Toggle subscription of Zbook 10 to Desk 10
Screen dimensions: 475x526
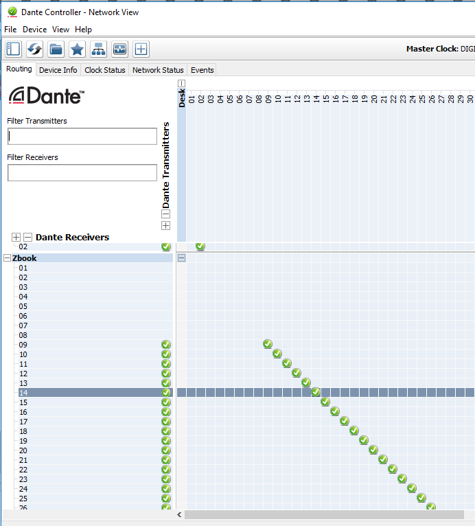point(277,354)
